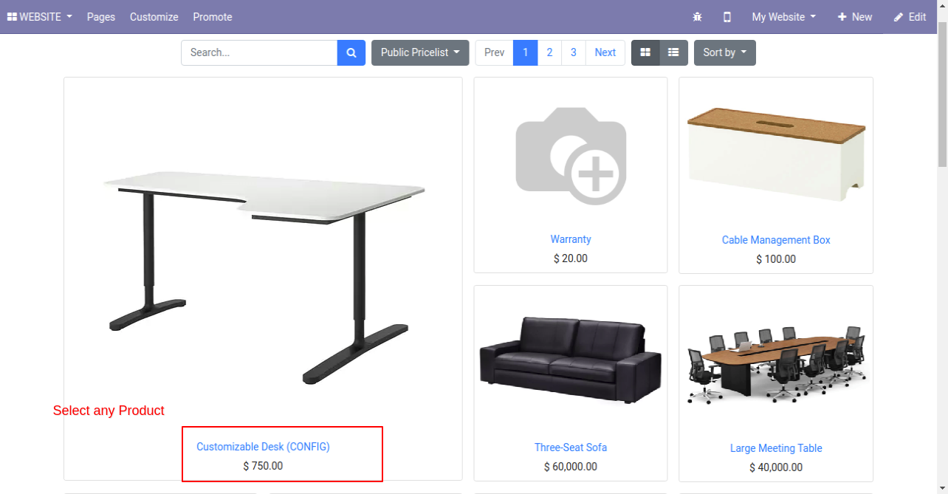Open the Sort by dropdown

[725, 52]
